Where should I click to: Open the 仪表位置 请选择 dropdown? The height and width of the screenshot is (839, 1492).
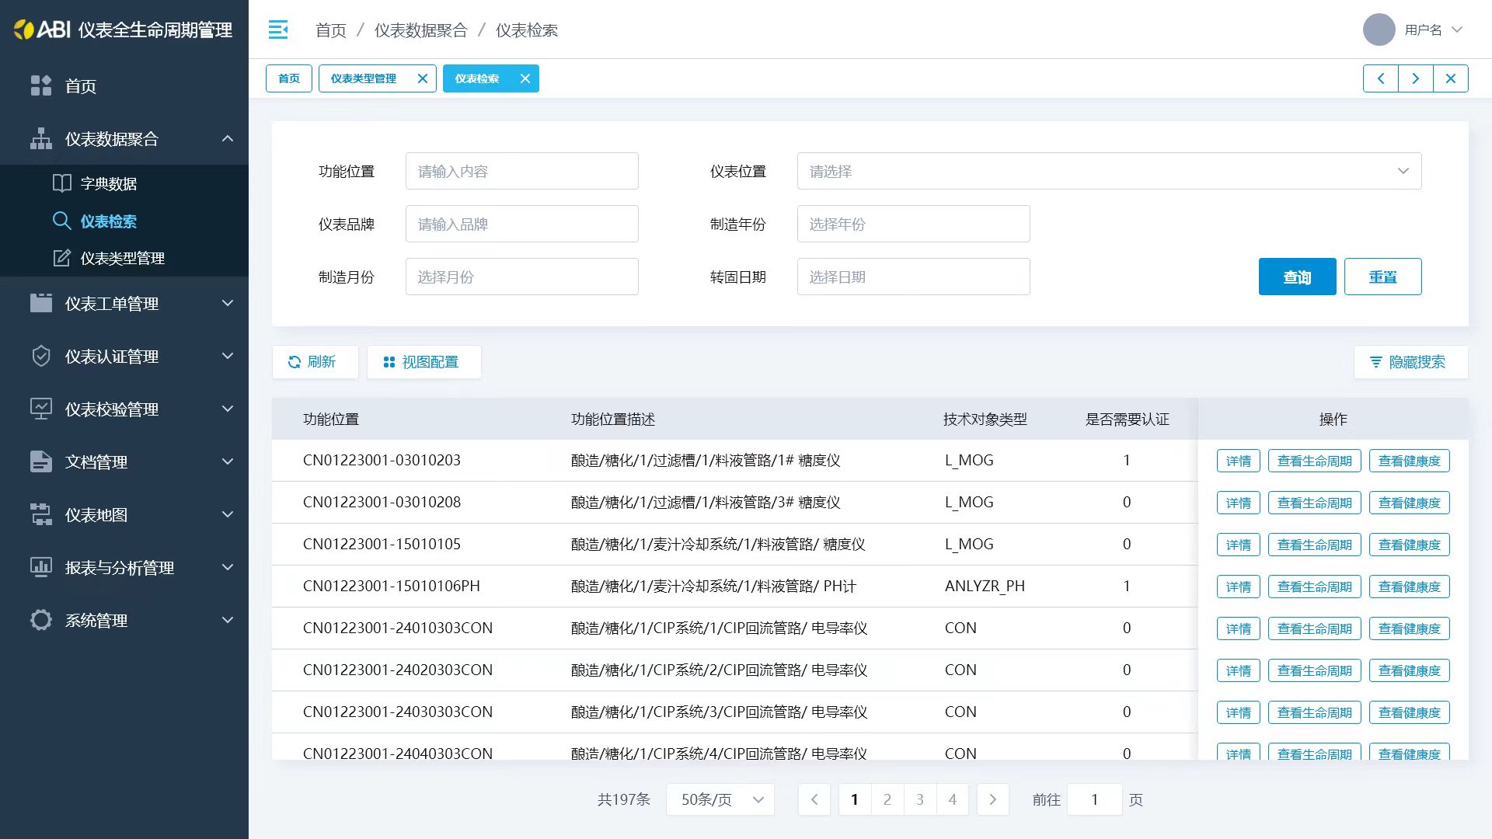click(x=1109, y=171)
